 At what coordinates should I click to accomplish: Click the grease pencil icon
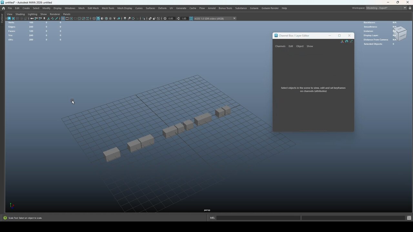tap(57, 18)
